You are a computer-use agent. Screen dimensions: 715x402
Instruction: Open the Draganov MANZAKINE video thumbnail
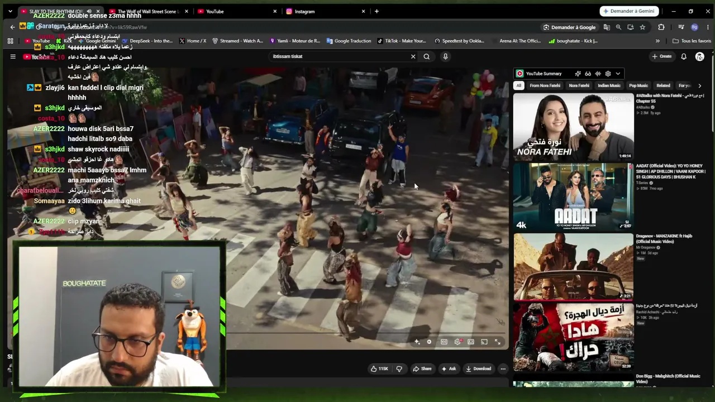tap(573, 267)
